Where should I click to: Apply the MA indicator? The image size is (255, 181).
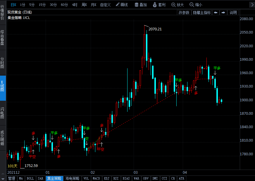pos(21,178)
